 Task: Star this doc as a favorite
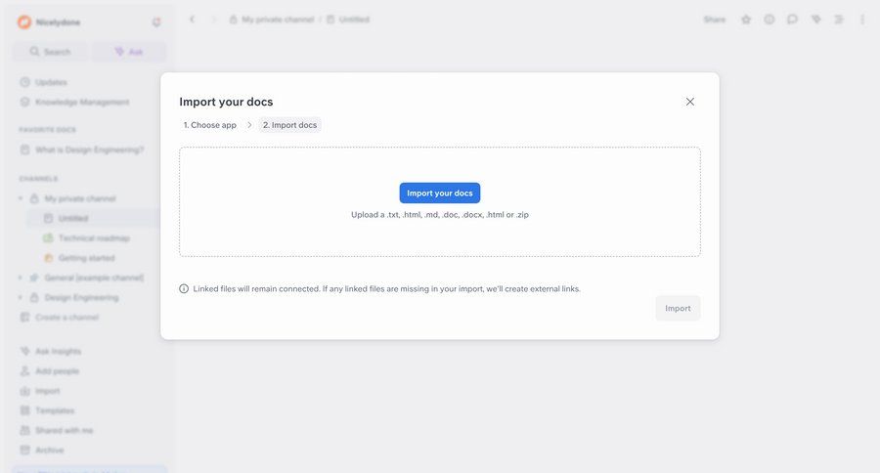tap(746, 20)
